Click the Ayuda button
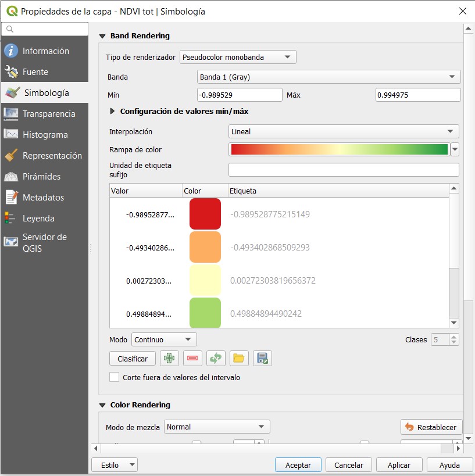Image resolution: width=475 pixels, height=476 pixels. 449,465
